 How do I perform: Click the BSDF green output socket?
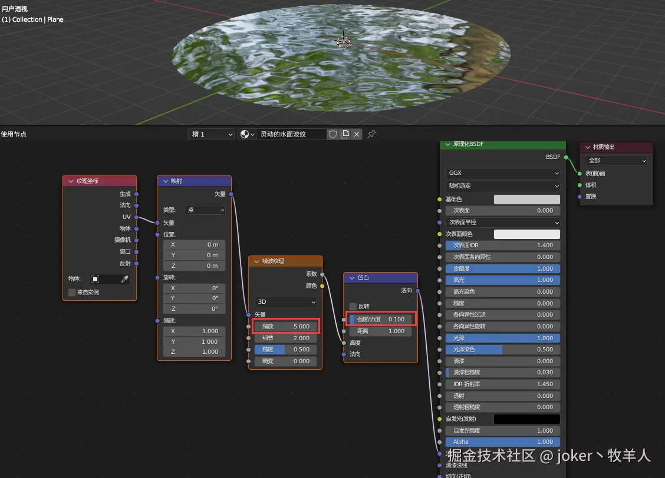coord(566,157)
